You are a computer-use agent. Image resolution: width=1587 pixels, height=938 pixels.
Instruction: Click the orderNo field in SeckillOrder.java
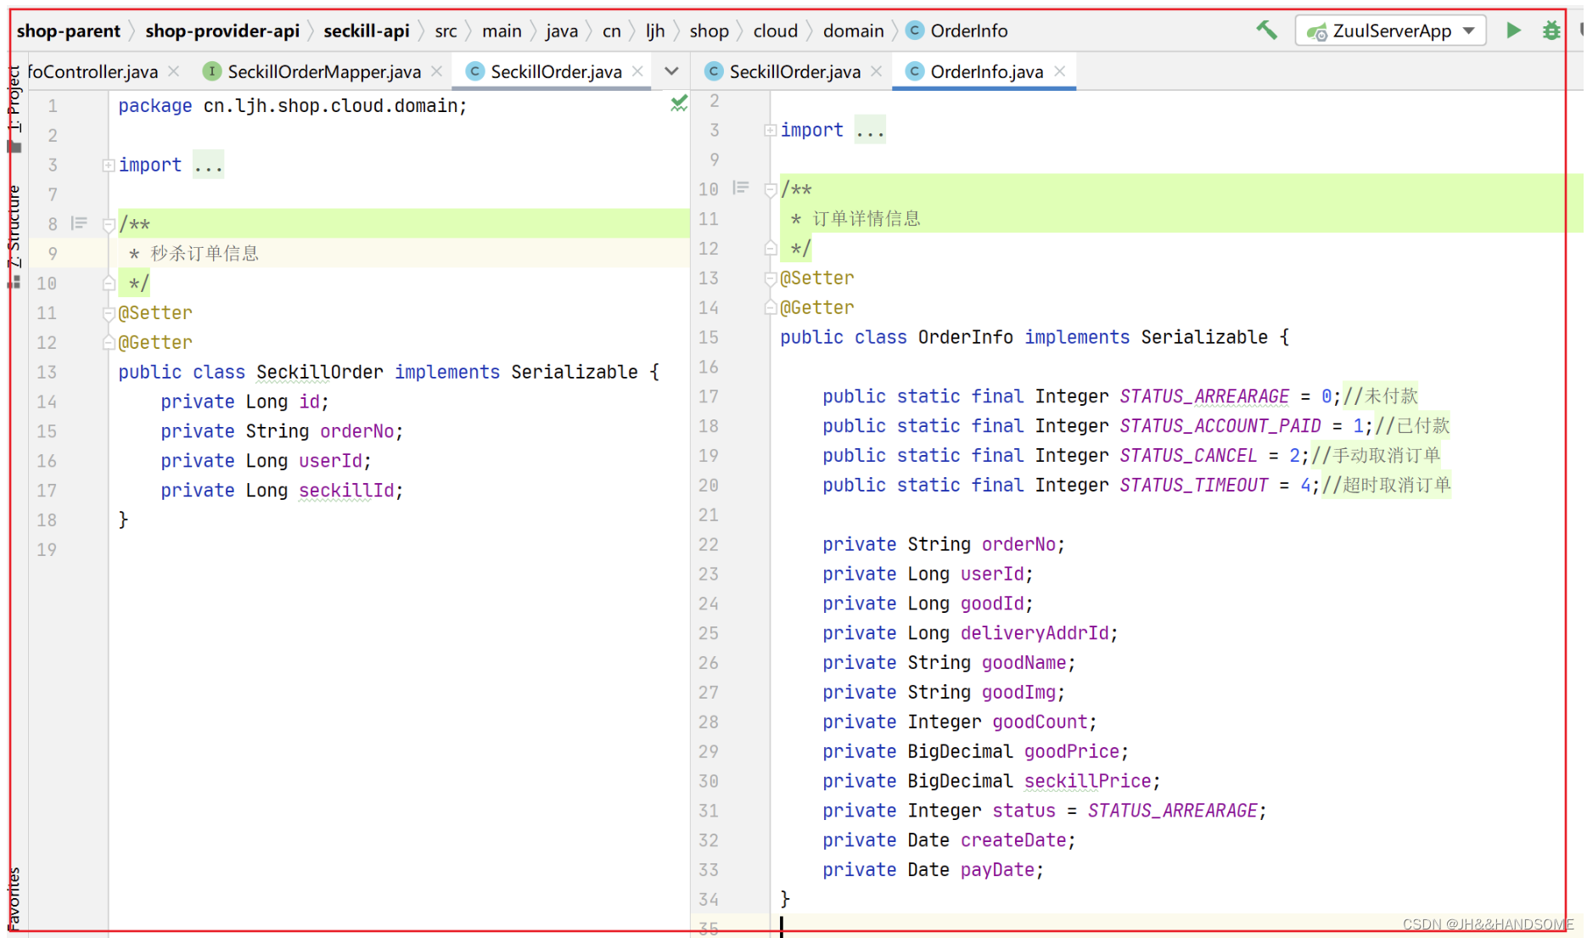pyautogui.click(x=356, y=431)
